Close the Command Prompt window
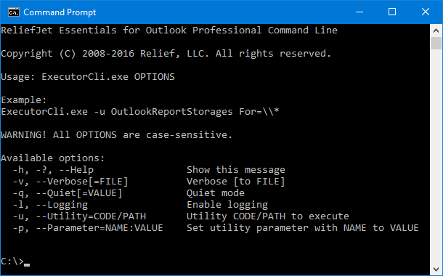The height and width of the screenshot is (276, 443). [x=425, y=12]
